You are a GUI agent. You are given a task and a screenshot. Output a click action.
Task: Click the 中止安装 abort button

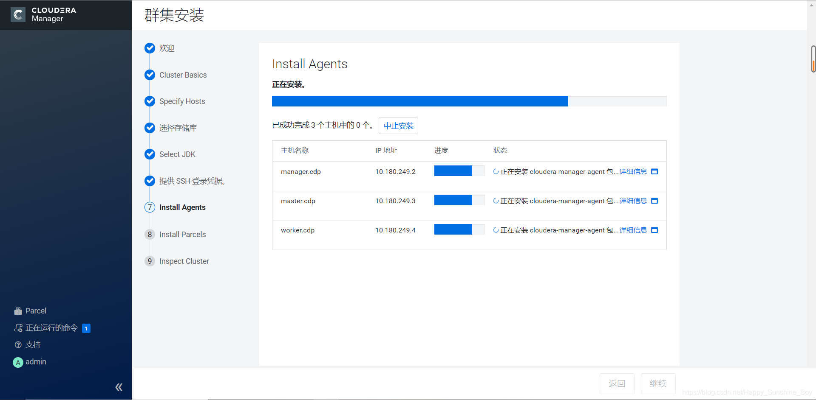click(x=398, y=126)
